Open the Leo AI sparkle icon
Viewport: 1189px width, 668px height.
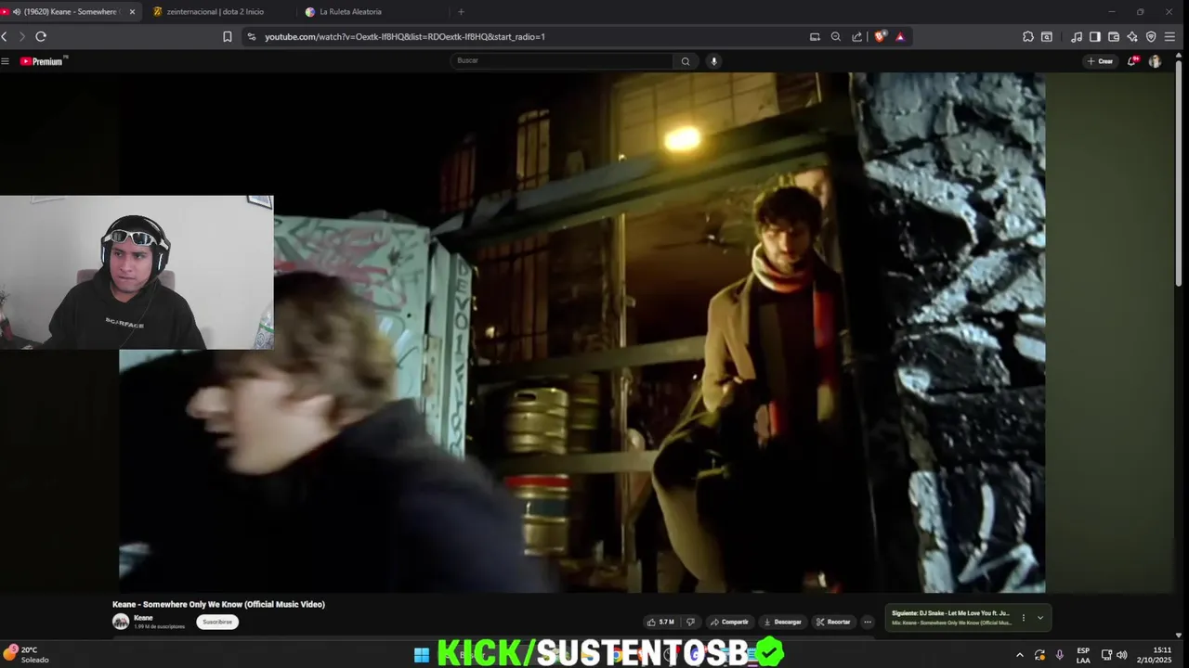click(x=1132, y=37)
